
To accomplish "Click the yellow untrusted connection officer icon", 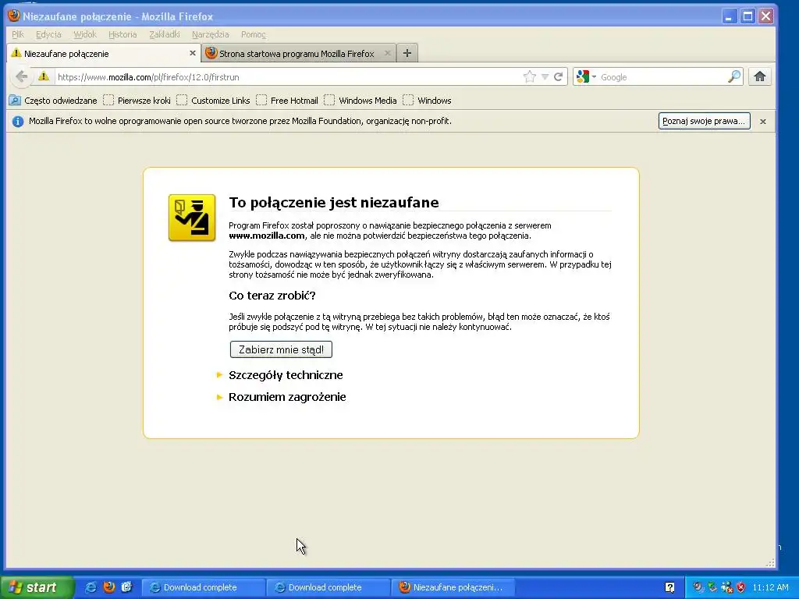I will pos(192,218).
